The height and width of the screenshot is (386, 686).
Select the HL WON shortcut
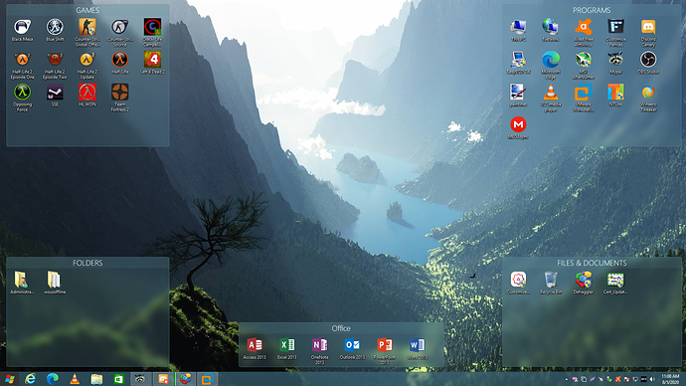point(87,96)
